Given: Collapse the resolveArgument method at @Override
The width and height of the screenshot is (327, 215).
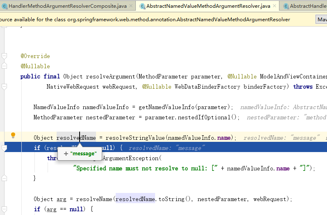Looking at the screenshot, I should 4,56.
